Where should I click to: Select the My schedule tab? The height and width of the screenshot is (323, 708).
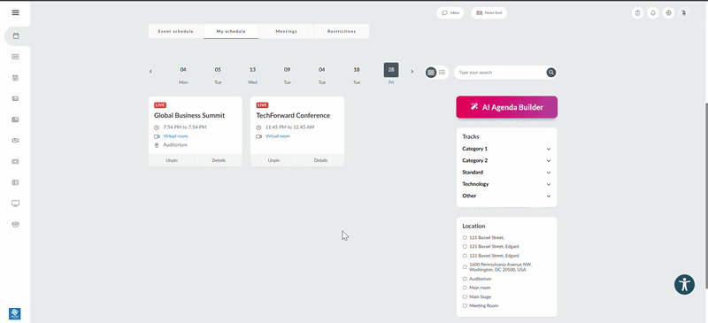(x=231, y=31)
